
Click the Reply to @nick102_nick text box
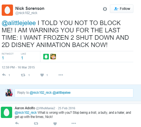coord(74,93)
